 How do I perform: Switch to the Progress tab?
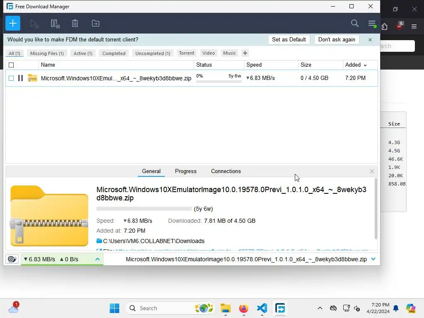point(186,171)
